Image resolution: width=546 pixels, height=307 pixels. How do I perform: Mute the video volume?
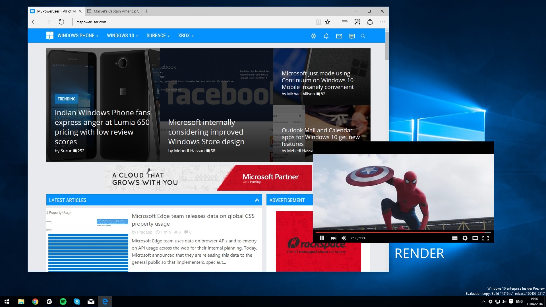pyautogui.click(x=344, y=238)
